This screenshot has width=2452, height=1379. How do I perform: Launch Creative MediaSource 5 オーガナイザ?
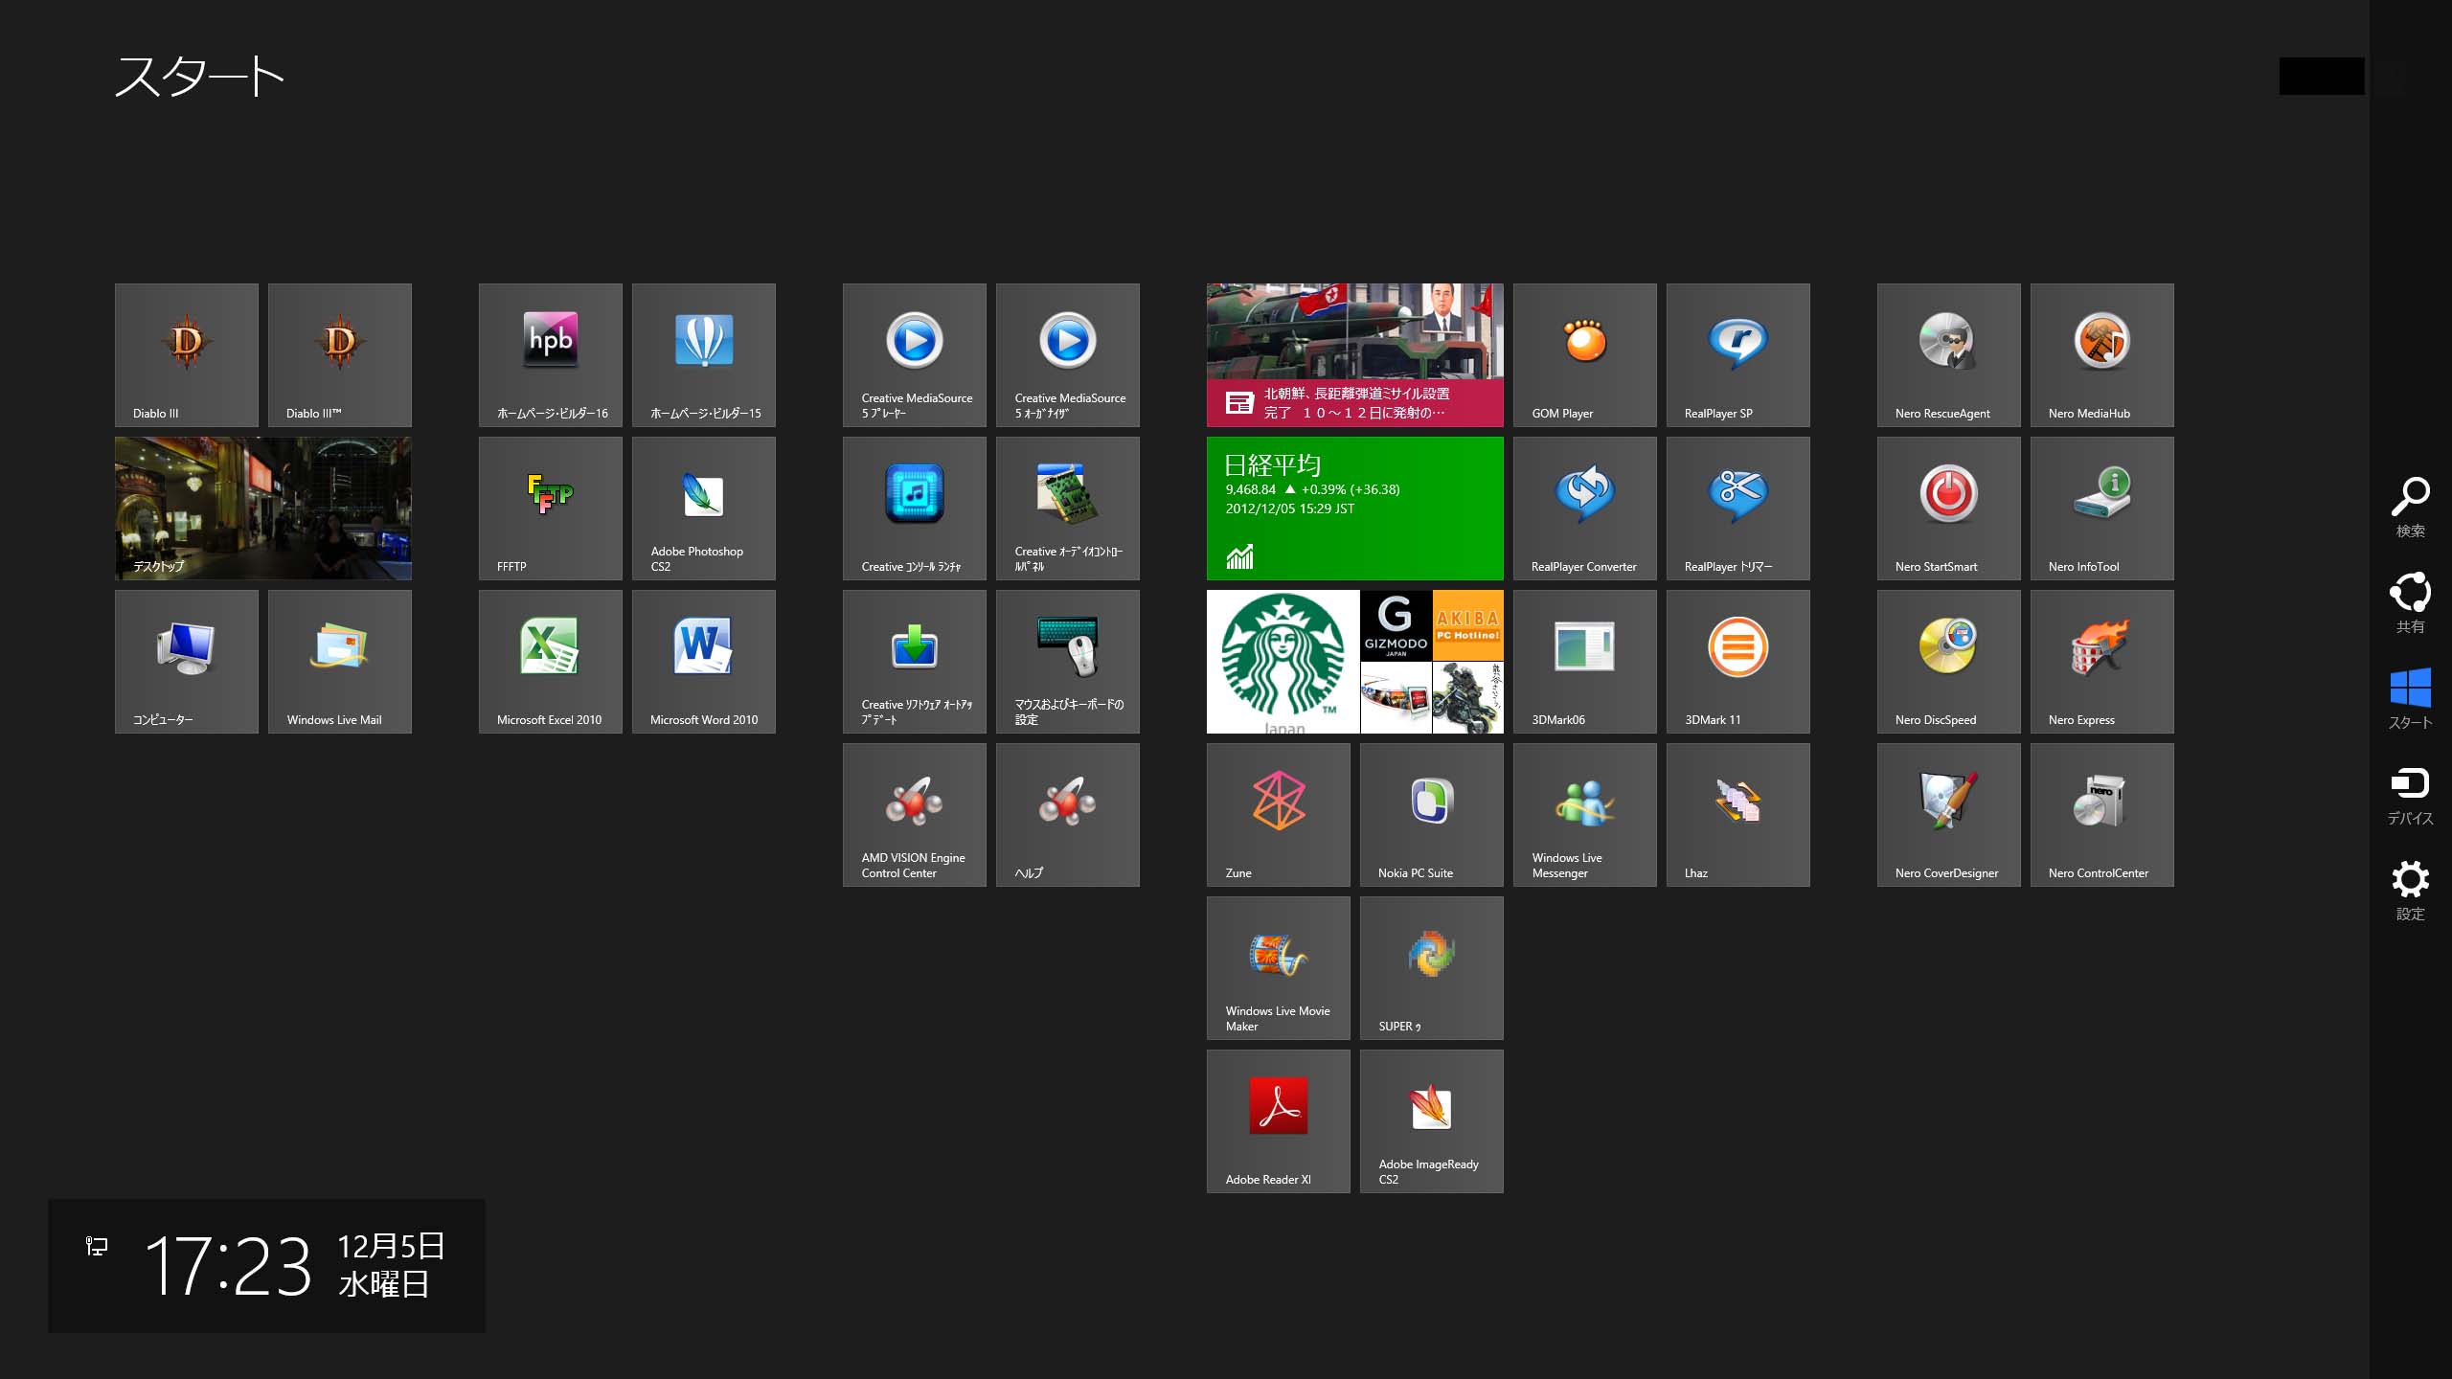(1068, 355)
